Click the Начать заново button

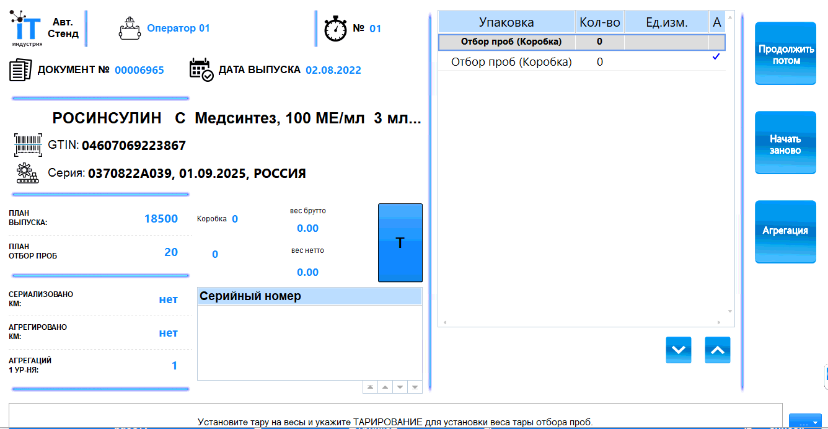785,143
